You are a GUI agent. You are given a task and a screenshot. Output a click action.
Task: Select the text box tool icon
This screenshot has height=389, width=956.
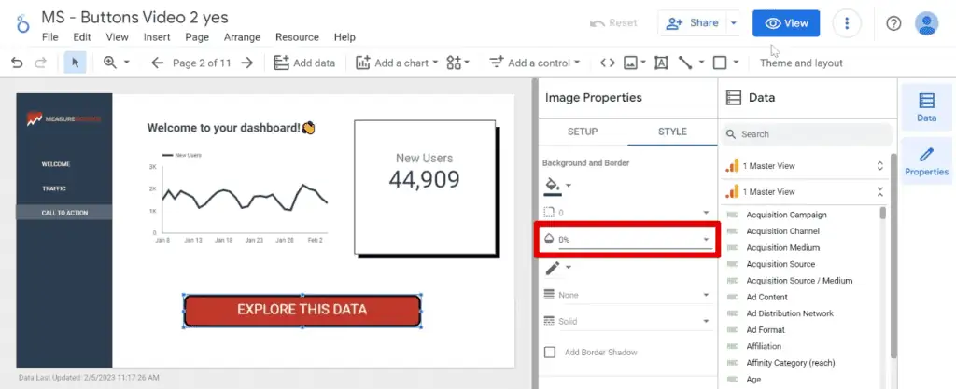click(x=661, y=63)
